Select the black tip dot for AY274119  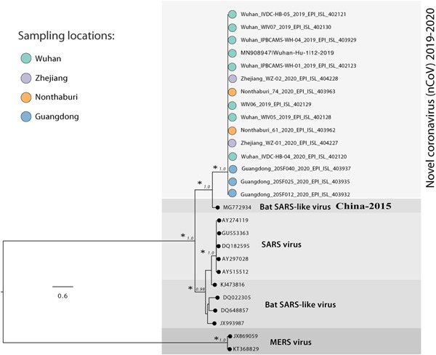click(218, 220)
